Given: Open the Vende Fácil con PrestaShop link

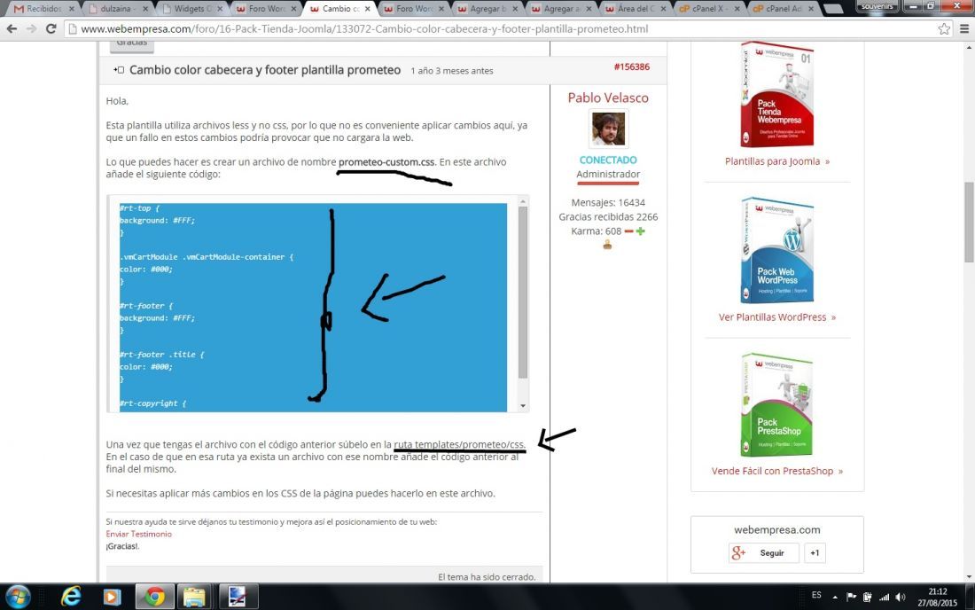Looking at the screenshot, I should point(776,471).
